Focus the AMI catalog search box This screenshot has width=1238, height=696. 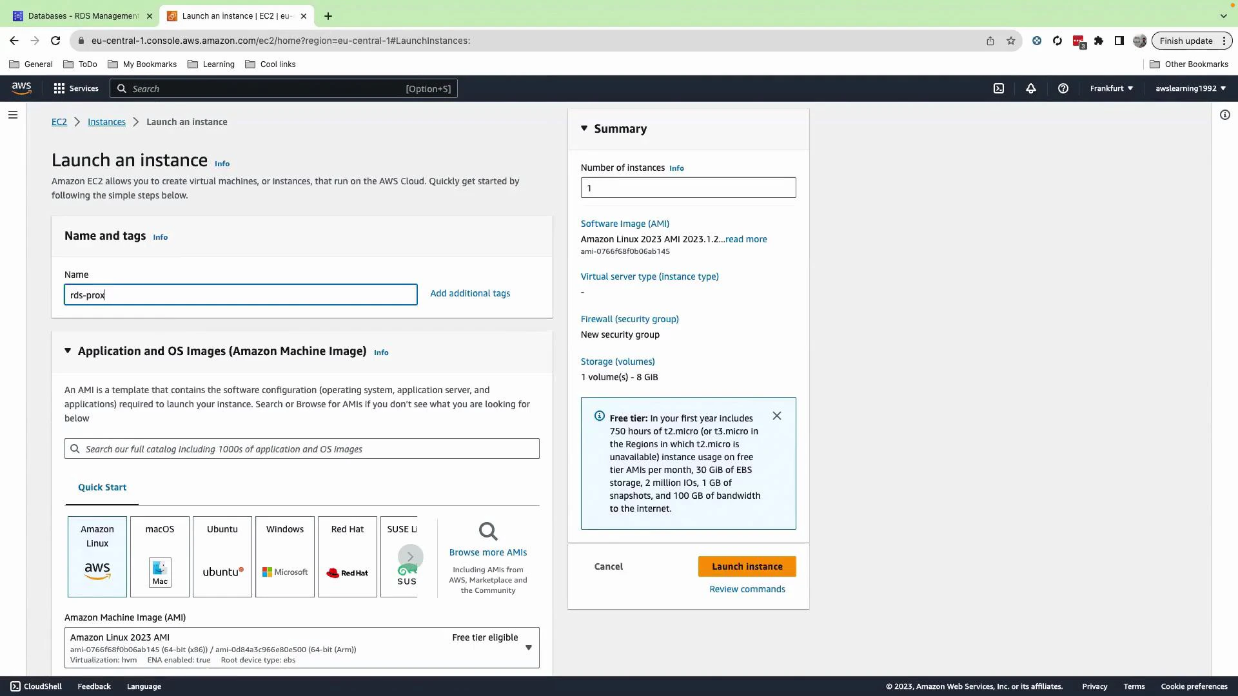click(x=302, y=449)
